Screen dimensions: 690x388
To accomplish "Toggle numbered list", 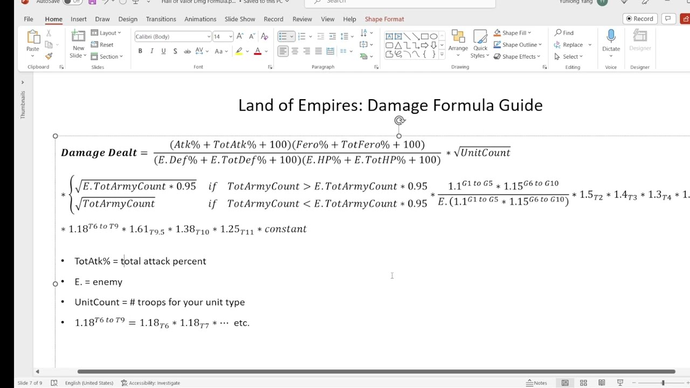I will click(301, 37).
